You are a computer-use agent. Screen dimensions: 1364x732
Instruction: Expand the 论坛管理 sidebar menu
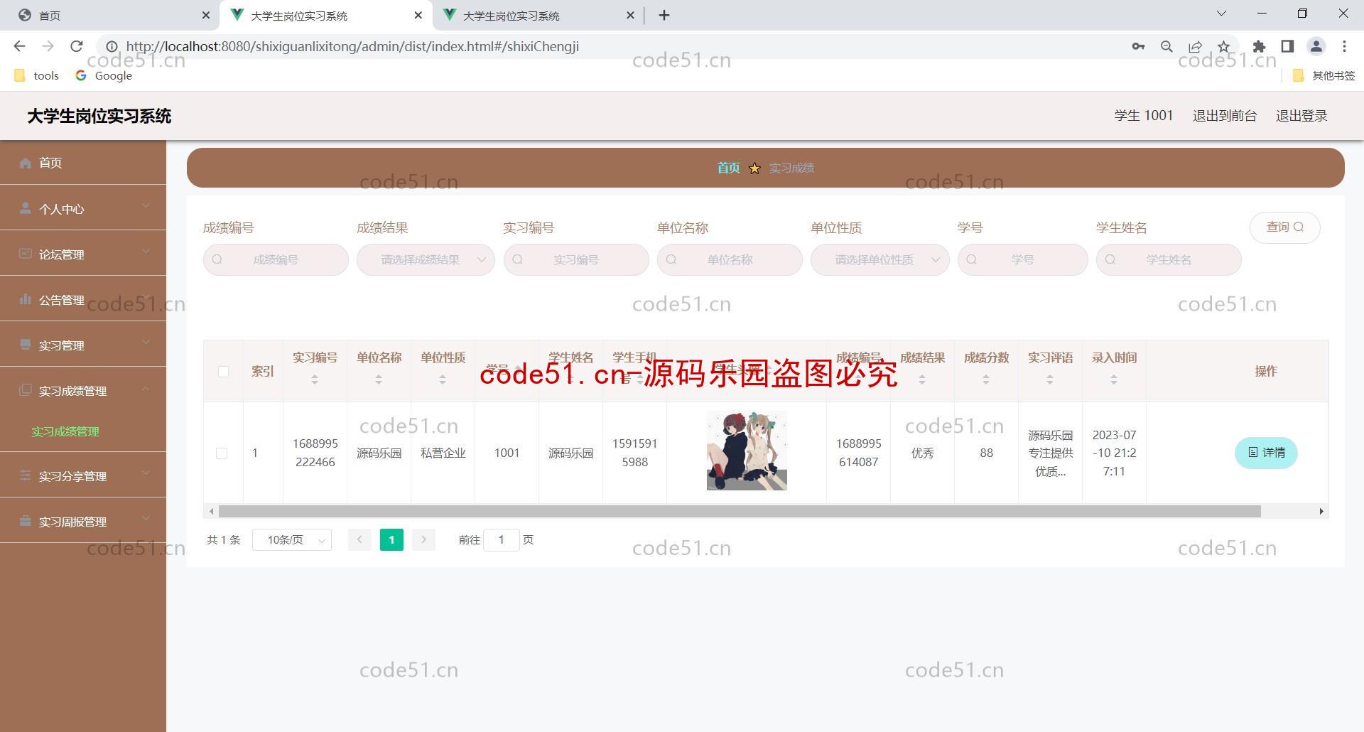[x=83, y=254]
